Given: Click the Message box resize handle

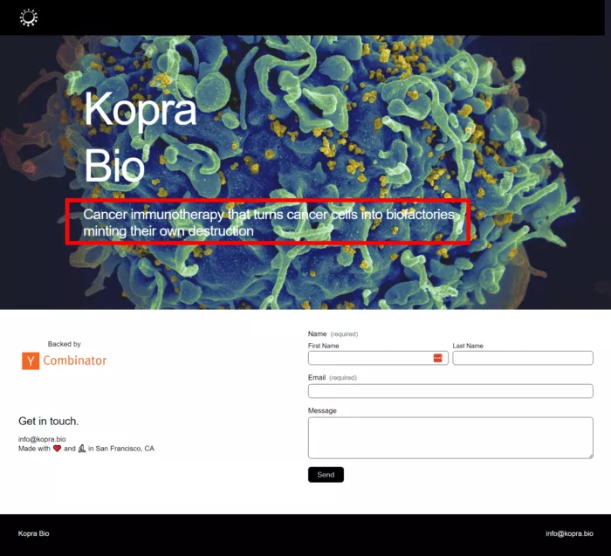Looking at the screenshot, I should [589, 455].
